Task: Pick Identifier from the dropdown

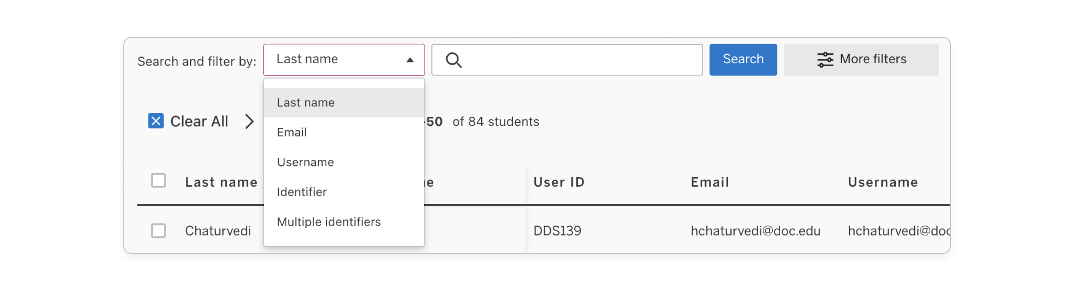Action: point(302,192)
